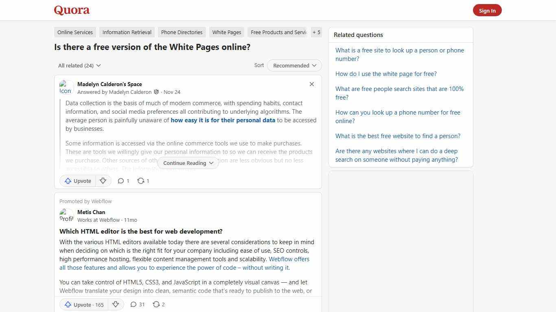Repost Madelyn Calderon's answer
Image resolution: width=556 pixels, height=312 pixels.
coord(143,181)
